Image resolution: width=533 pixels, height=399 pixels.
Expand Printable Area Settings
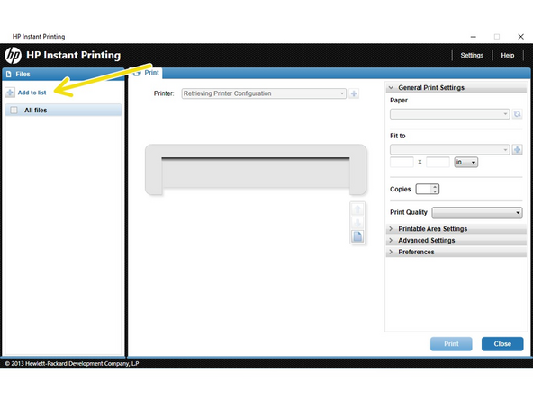456,229
